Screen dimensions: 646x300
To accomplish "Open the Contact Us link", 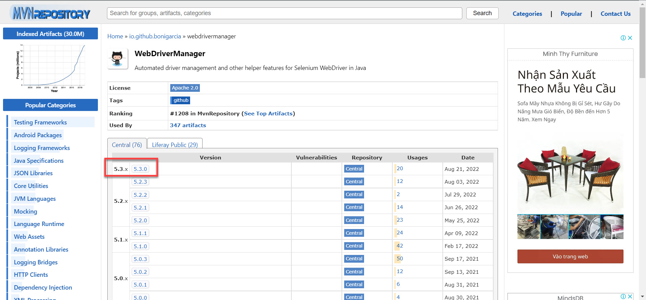I will 615,14.
